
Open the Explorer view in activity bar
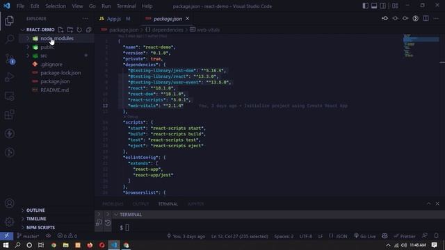click(x=9, y=20)
